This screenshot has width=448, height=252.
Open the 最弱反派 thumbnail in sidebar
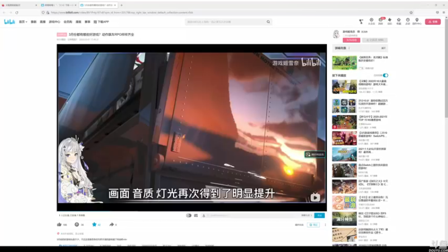(x=344, y=203)
